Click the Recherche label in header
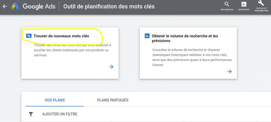This screenshot has width=271, height=122. coord(227,10)
